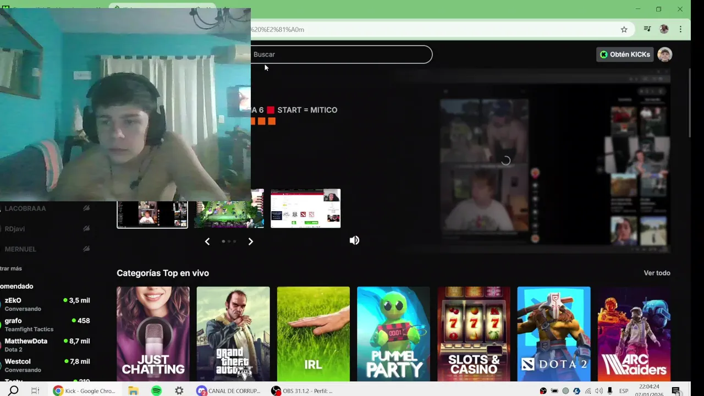This screenshot has height=396, width=704.
Task: Expand followed list with 'trar más'
Action: [11, 268]
